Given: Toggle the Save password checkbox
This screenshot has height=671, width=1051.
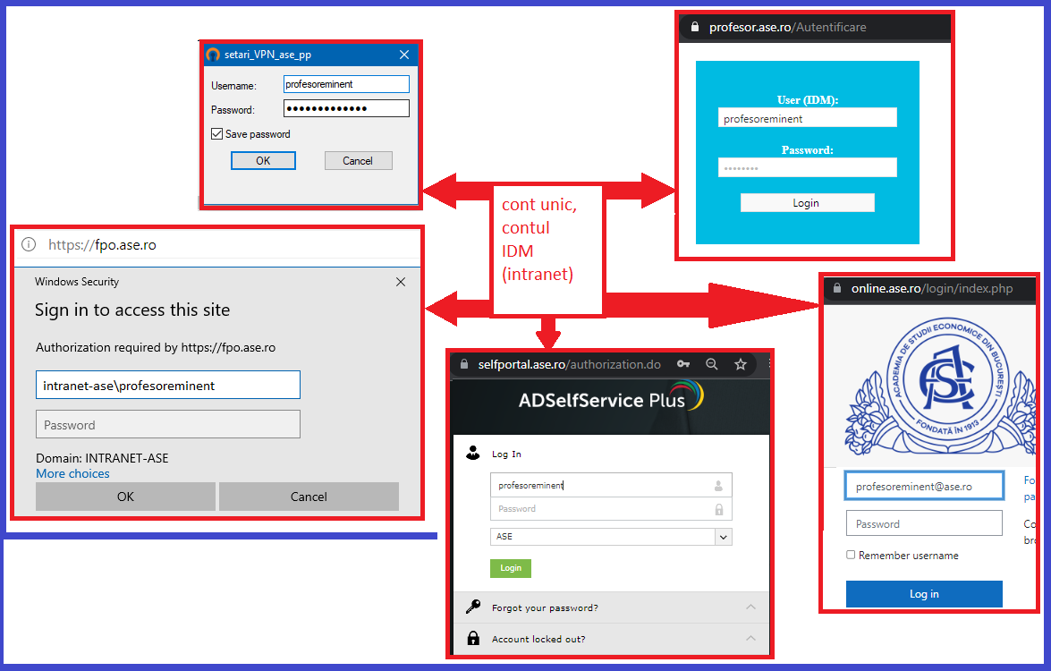Looking at the screenshot, I should tap(216, 133).
